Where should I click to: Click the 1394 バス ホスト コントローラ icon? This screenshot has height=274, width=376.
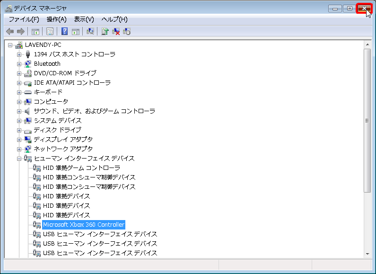pos(28,54)
